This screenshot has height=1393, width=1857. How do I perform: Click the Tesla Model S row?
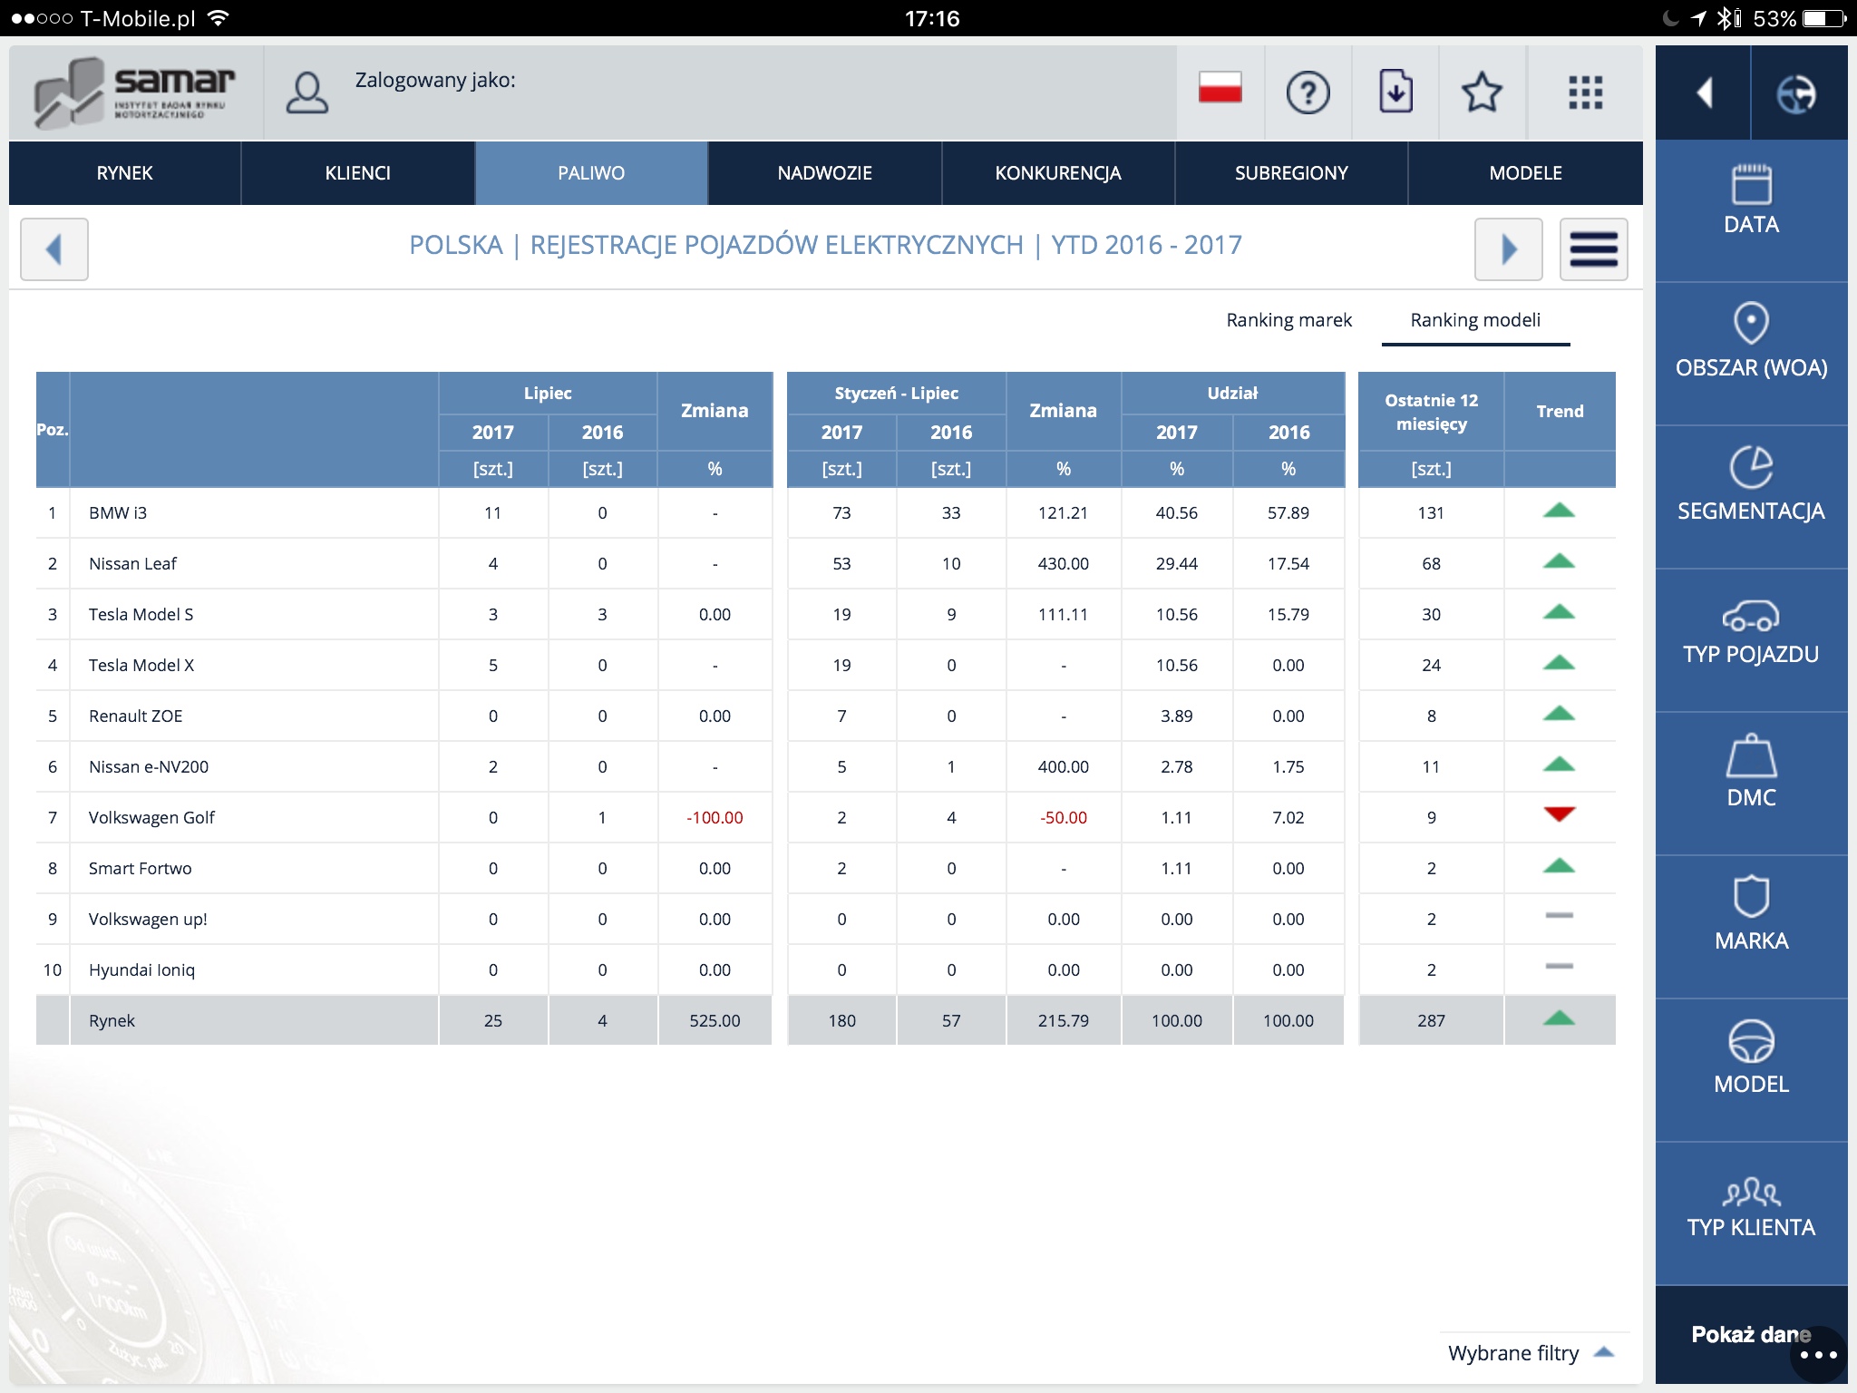click(825, 614)
